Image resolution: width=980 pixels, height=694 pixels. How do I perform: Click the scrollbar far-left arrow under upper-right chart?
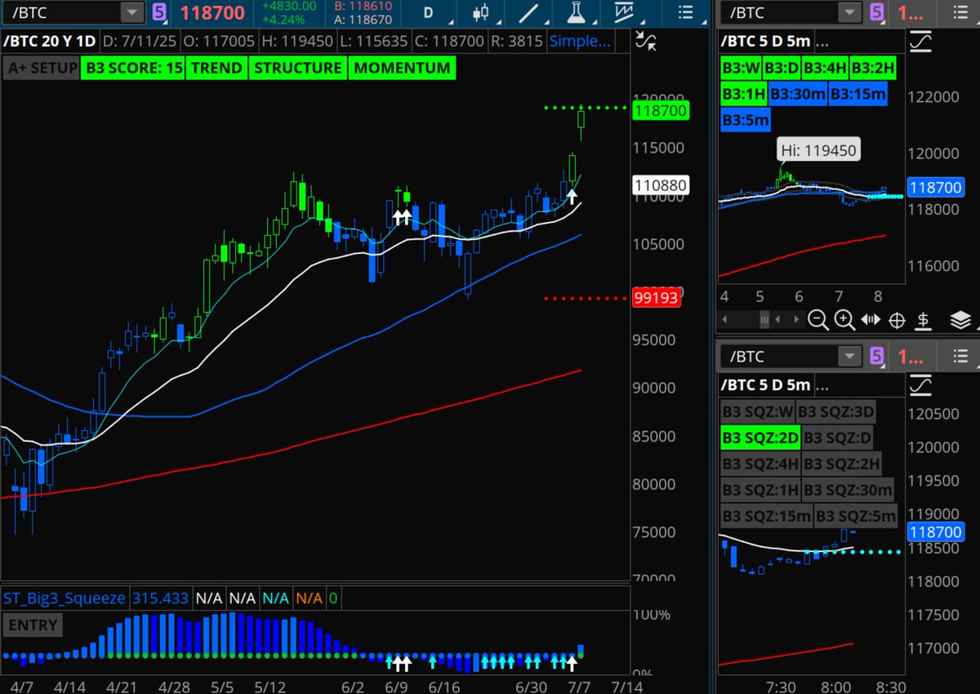[x=725, y=319]
